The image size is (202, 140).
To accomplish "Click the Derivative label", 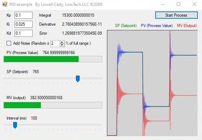I will (x=47, y=24).
